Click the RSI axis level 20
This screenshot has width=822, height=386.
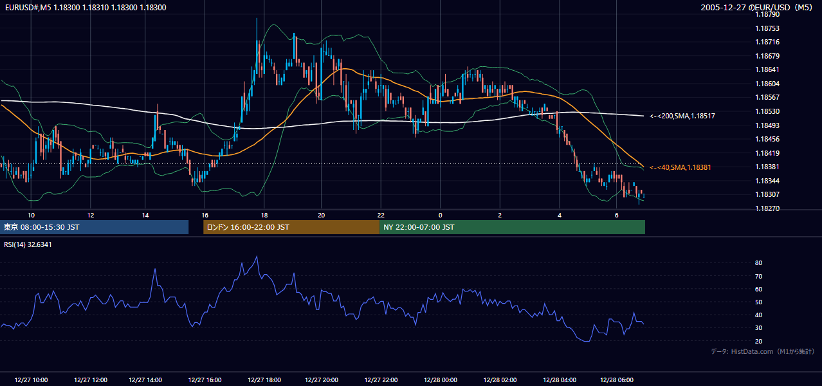(x=758, y=341)
